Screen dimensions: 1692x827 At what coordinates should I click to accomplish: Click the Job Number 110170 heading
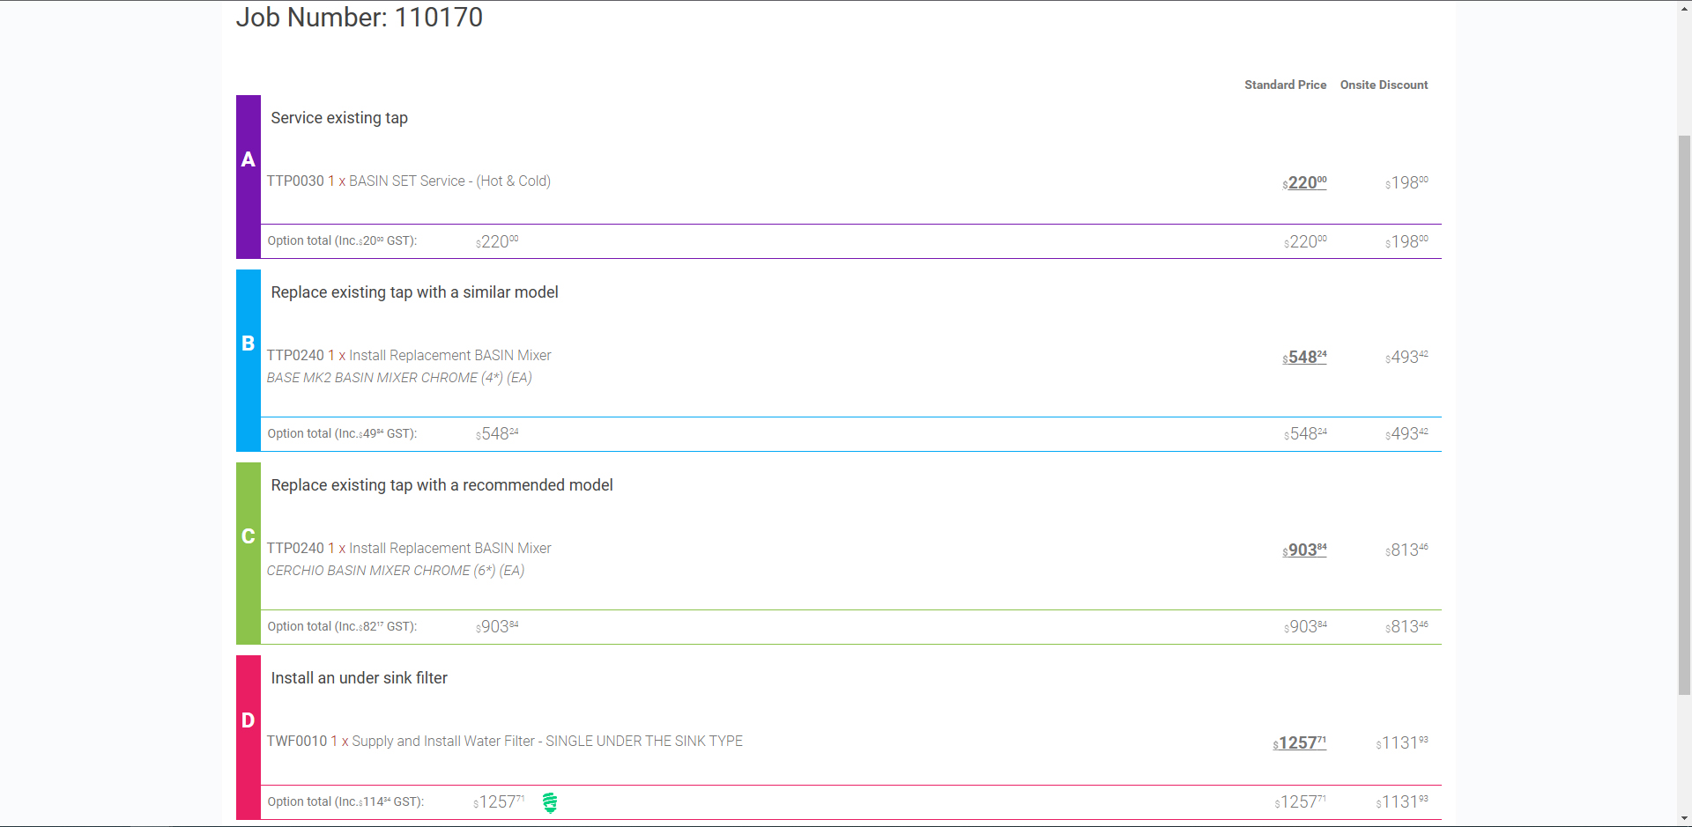tap(360, 17)
